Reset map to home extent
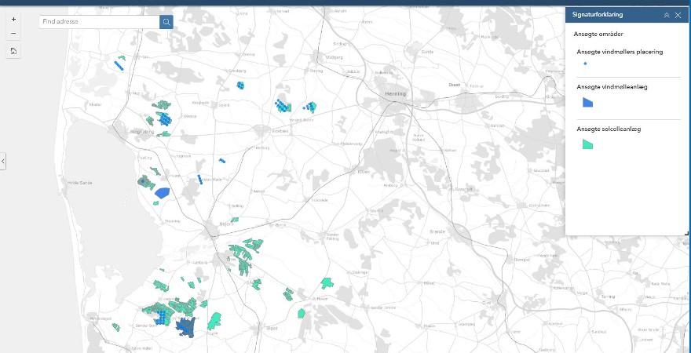 13,51
